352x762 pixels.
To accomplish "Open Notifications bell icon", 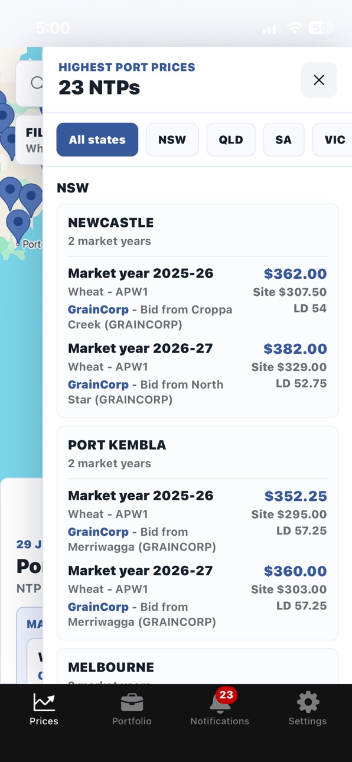I will point(220,703).
